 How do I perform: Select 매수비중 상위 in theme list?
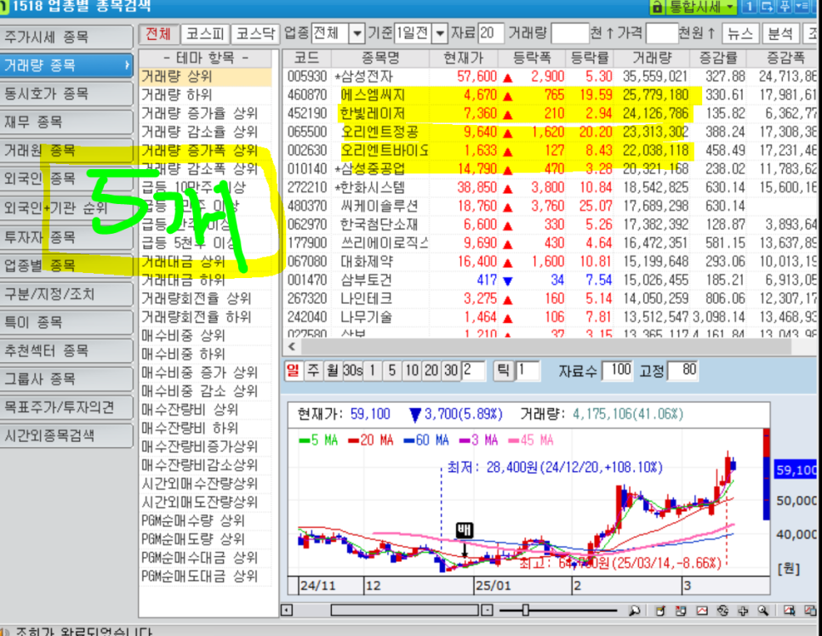tap(206, 336)
